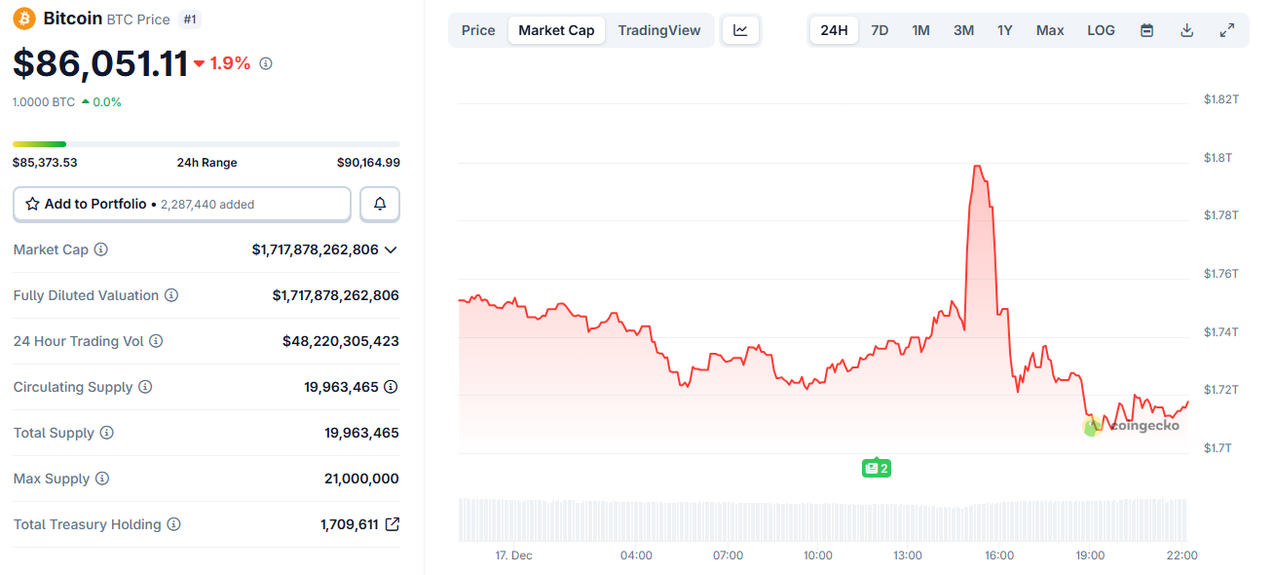
Task: Click the notification bell icon
Action: (379, 204)
